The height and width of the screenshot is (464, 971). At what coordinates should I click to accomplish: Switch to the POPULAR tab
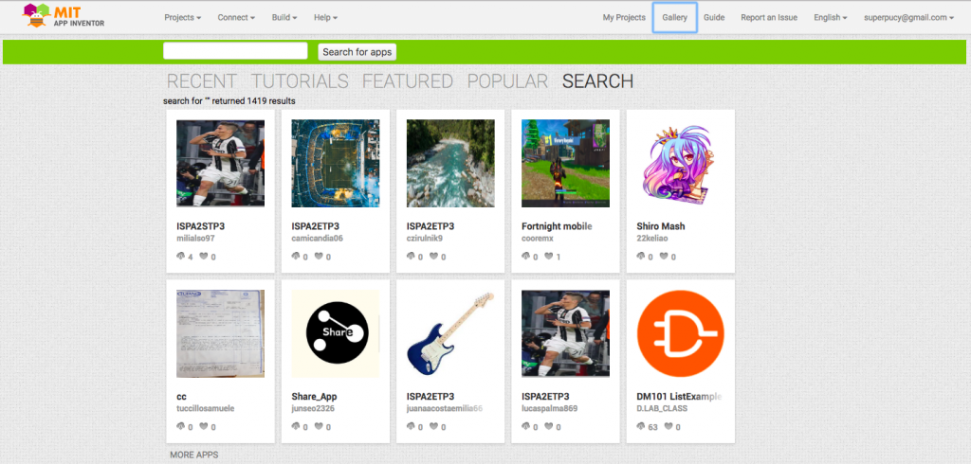click(507, 81)
